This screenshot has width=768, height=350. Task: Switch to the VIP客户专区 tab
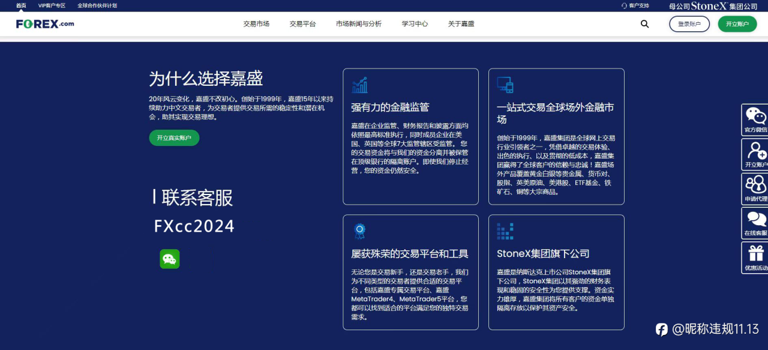(x=52, y=5)
